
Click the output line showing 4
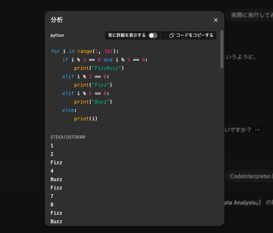(x=52, y=171)
